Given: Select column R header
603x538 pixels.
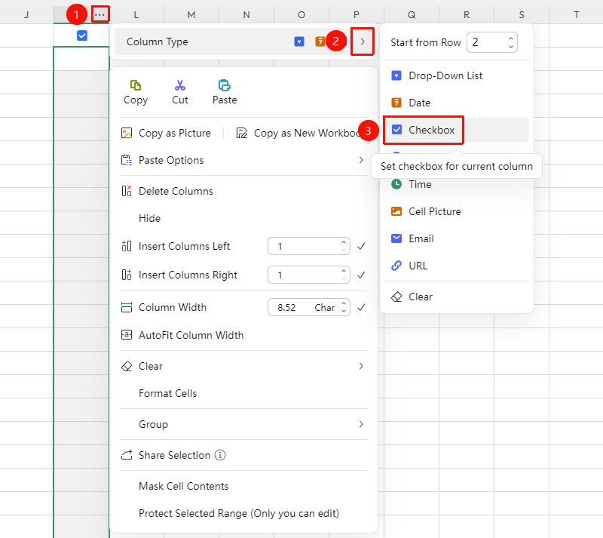Looking at the screenshot, I should [467, 14].
